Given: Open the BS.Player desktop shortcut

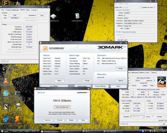Looking at the screenshot, I should point(6,93).
